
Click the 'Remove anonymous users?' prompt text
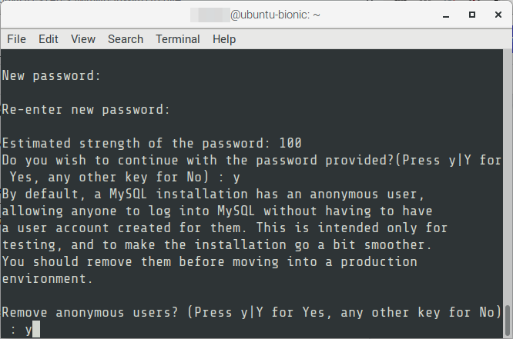pos(90,313)
